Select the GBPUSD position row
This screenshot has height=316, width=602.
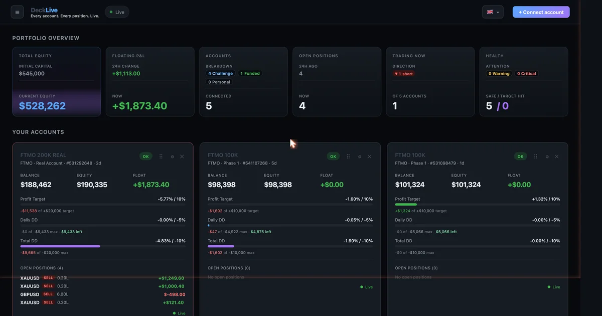coord(103,294)
